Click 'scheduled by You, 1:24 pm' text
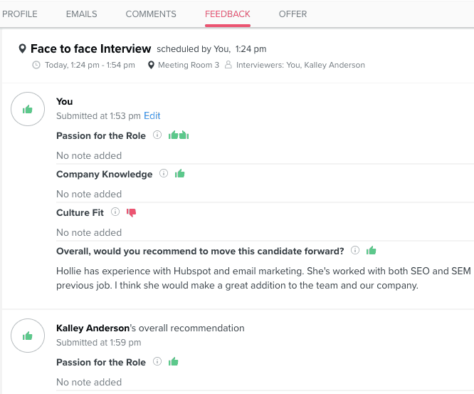 tap(211, 49)
